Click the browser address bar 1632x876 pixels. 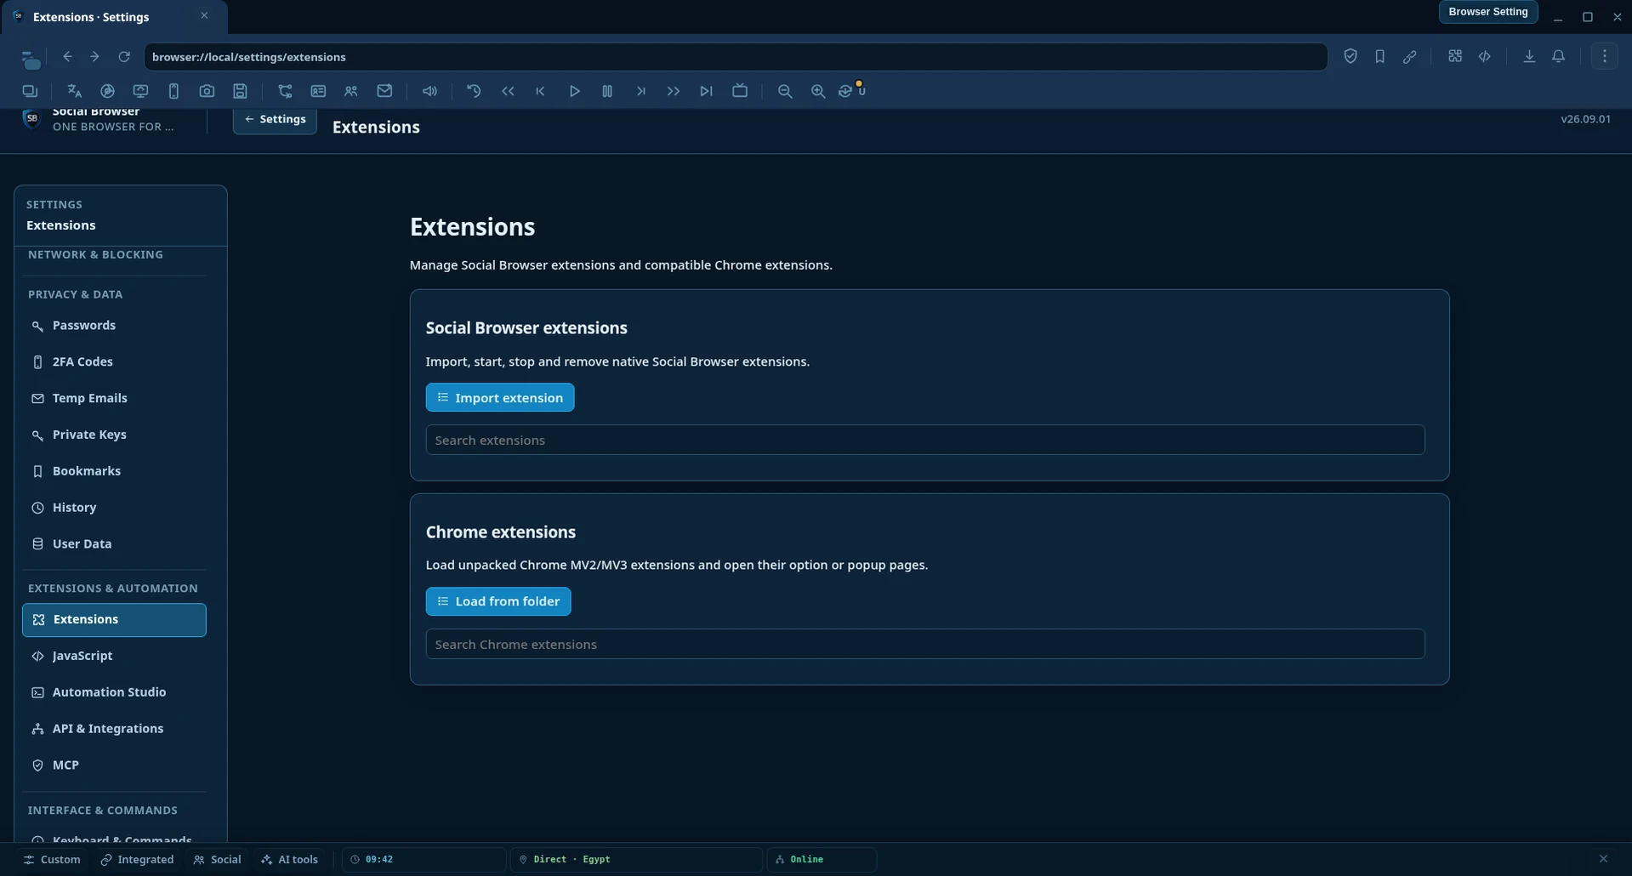[736, 57]
